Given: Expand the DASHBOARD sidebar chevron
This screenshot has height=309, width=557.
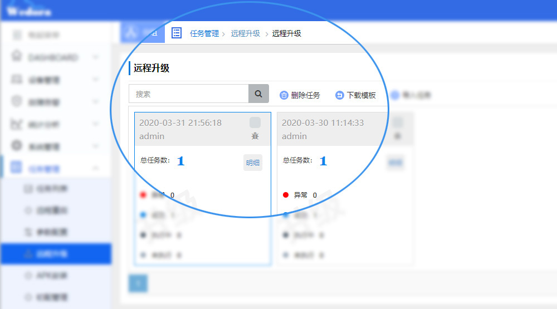Looking at the screenshot, I should click(96, 57).
